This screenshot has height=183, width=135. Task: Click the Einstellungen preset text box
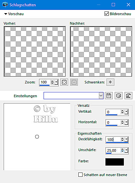click(x=71, y=96)
